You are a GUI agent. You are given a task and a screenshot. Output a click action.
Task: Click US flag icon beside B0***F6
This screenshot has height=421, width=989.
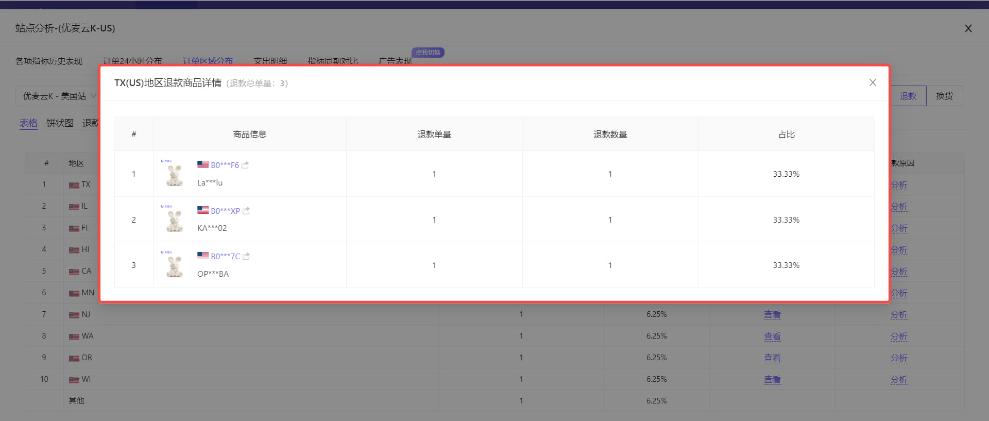click(203, 164)
